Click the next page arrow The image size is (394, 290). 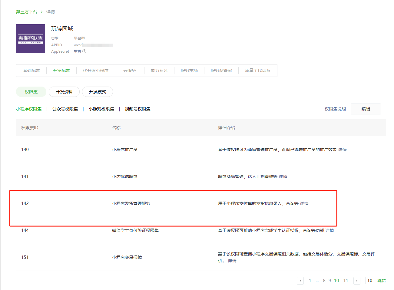pos(357,281)
